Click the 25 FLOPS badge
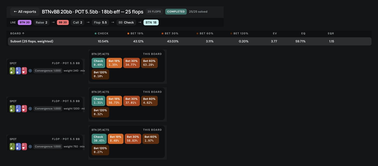This screenshot has width=378, height=166. point(154,12)
